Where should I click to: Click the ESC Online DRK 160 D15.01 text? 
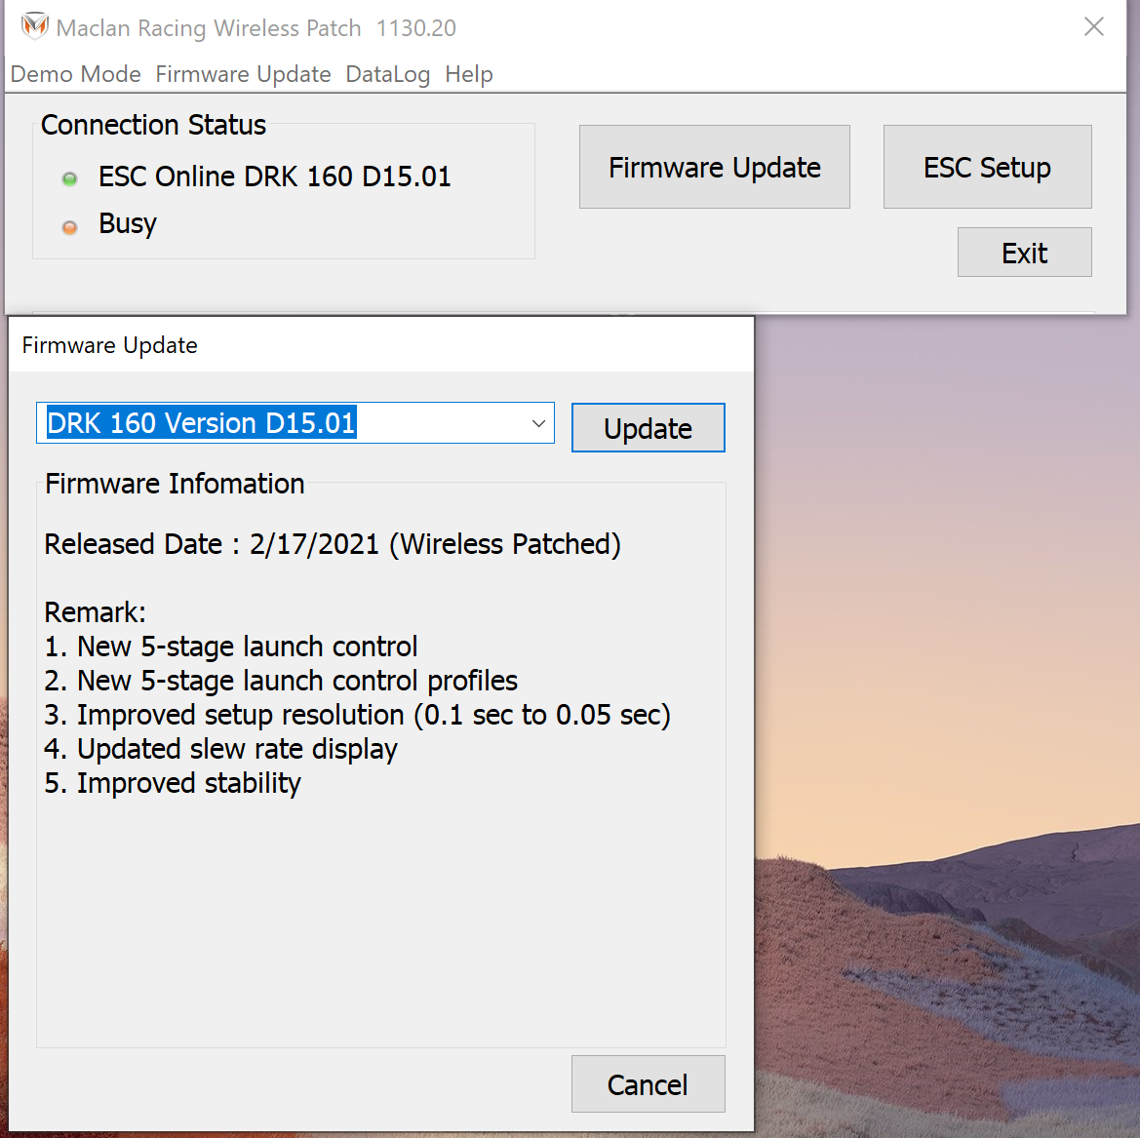275,177
